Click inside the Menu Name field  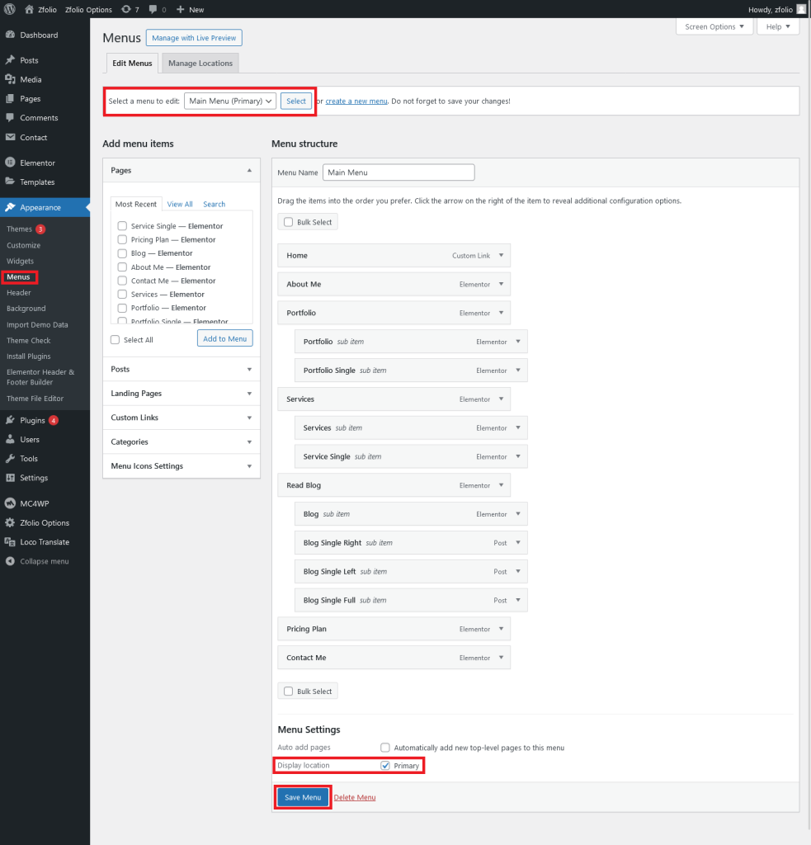point(398,172)
